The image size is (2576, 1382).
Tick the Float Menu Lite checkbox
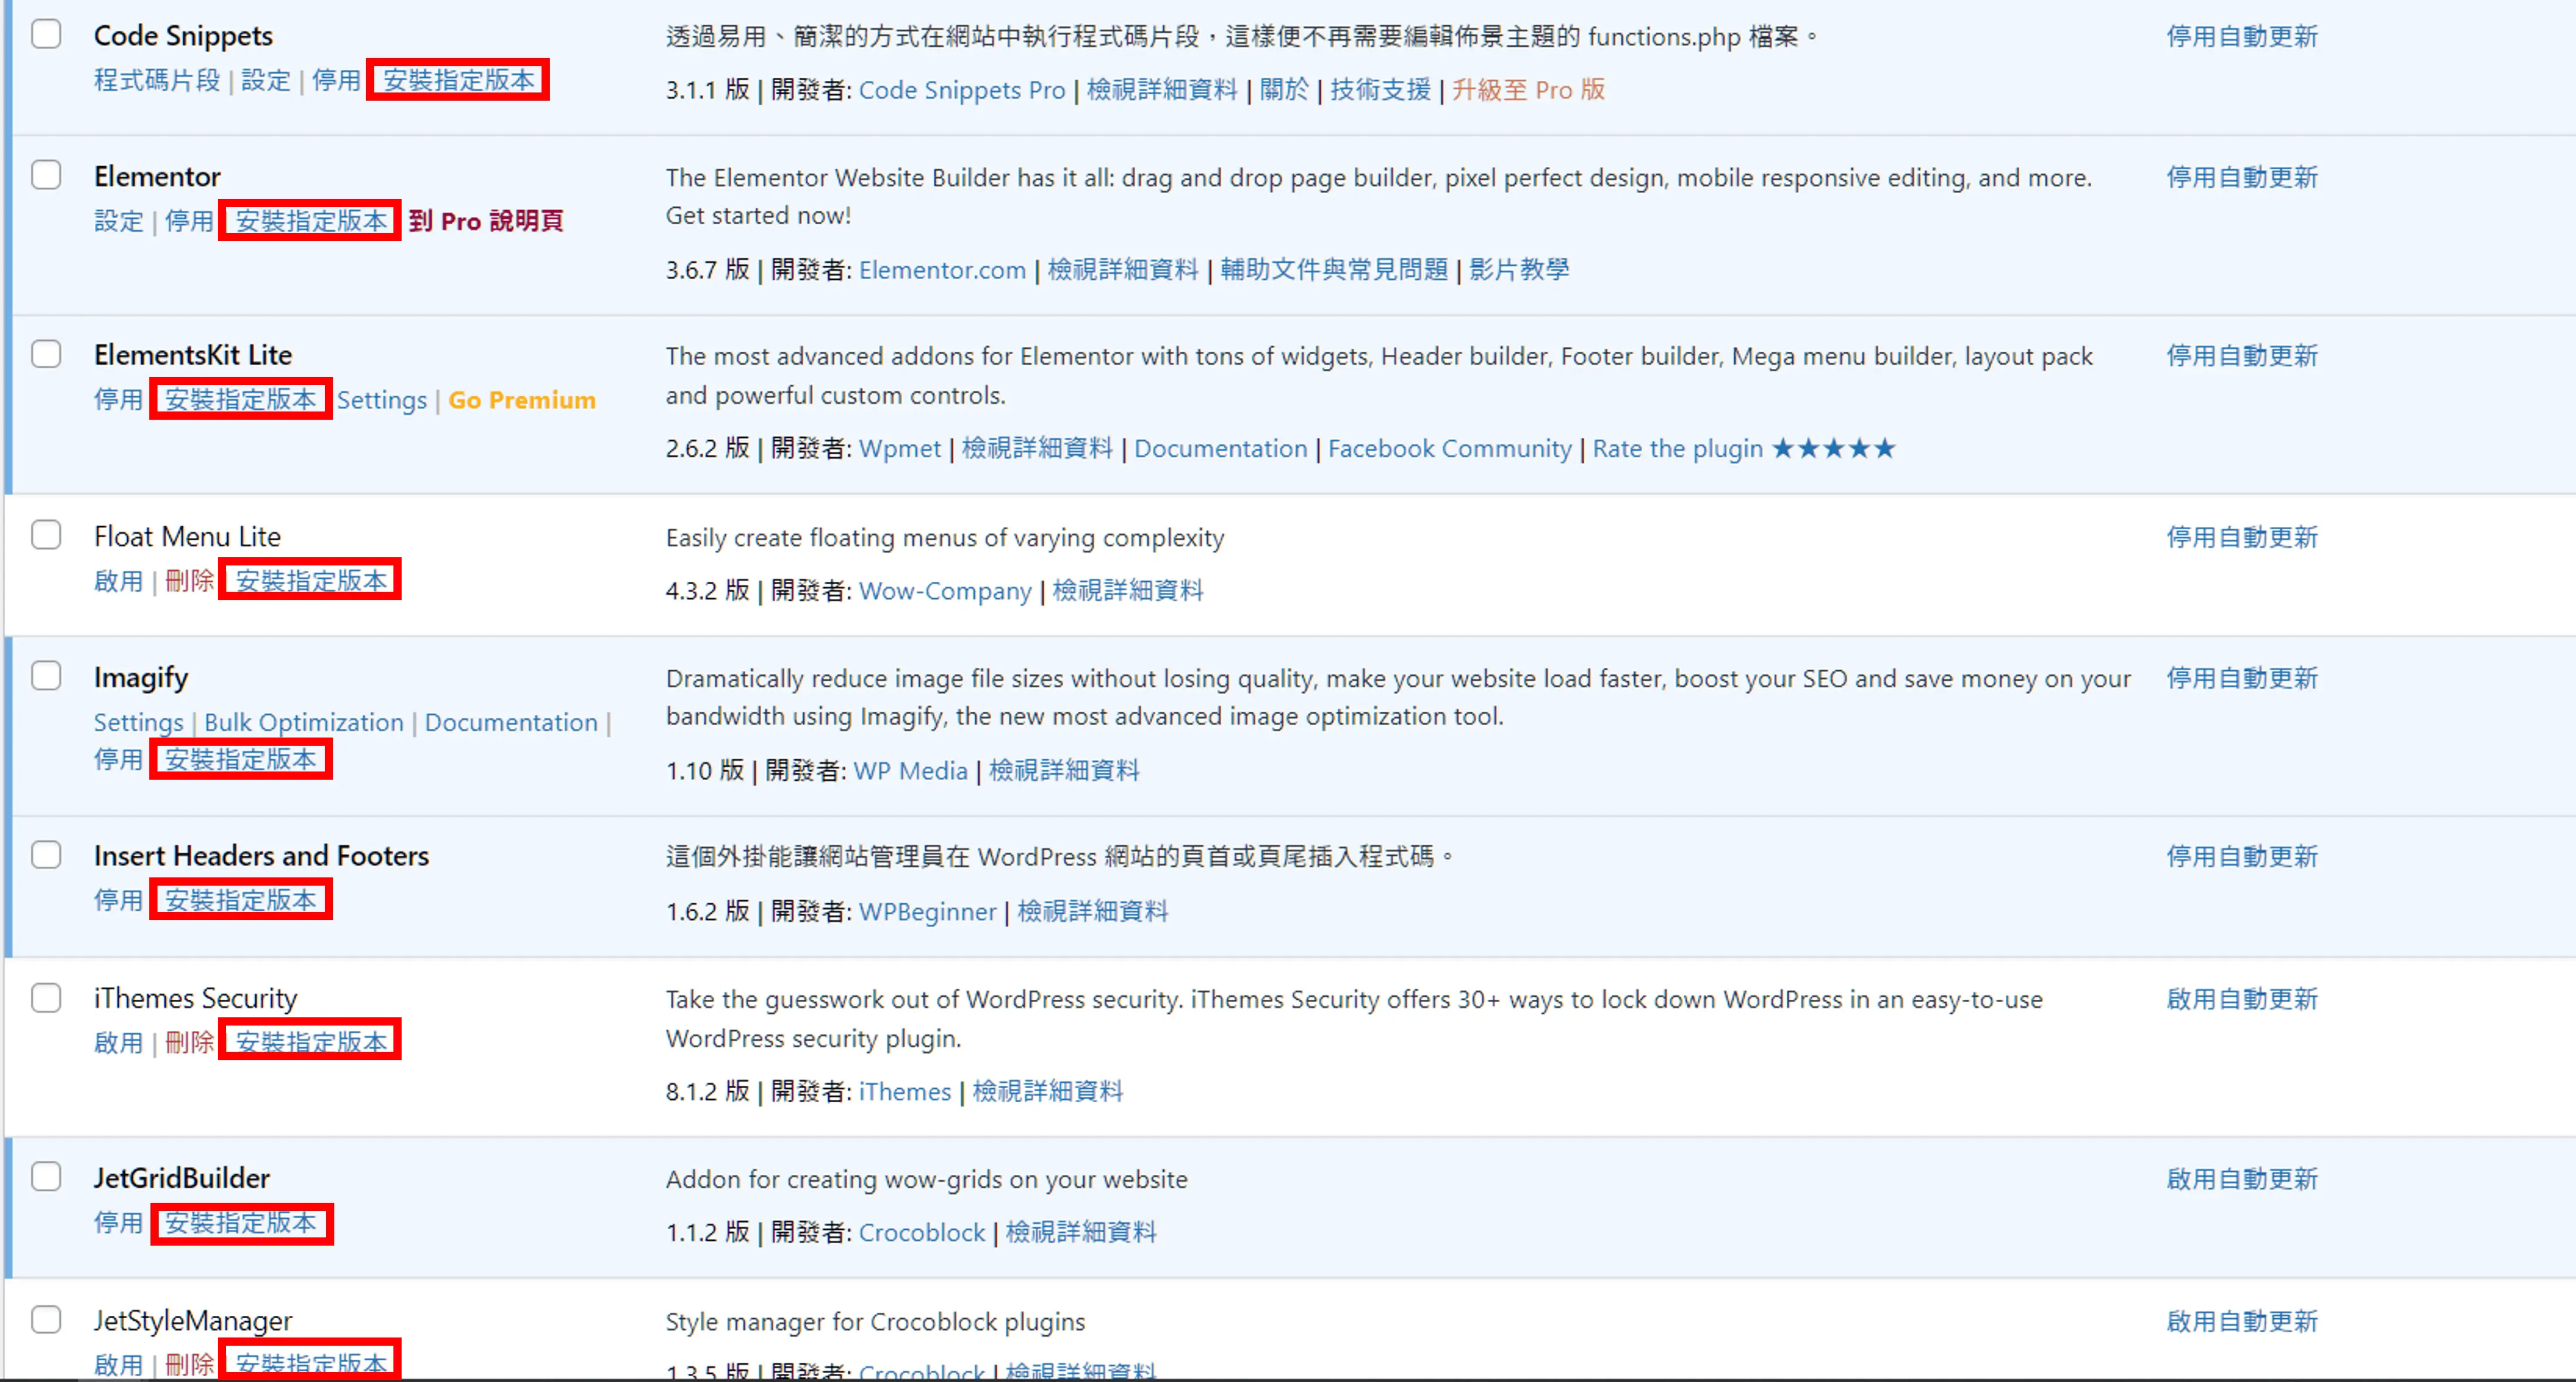(x=46, y=535)
